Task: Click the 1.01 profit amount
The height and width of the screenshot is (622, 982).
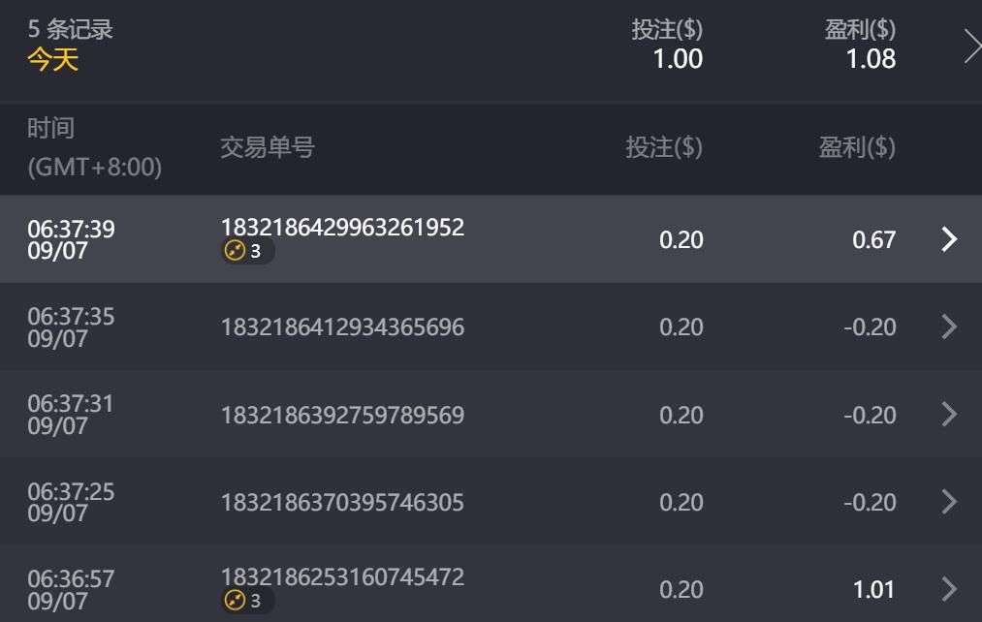Action: coord(873,589)
